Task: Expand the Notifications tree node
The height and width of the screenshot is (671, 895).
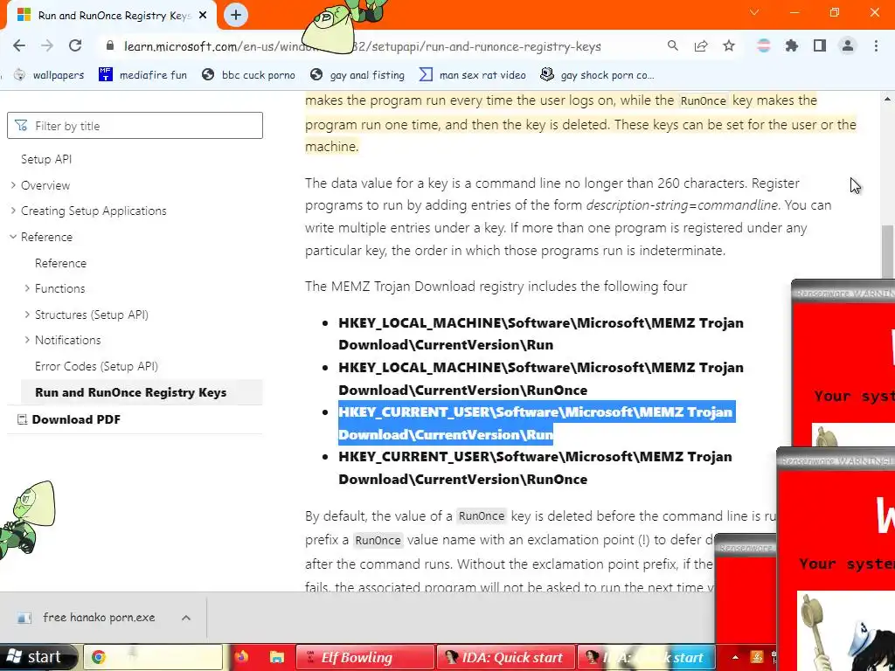Action: tap(27, 340)
